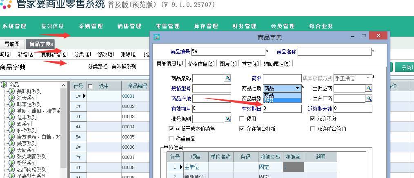The width and height of the screenshot is (414, 178).
Task: Select the 主单位 row in unit table
Action: 252,167
